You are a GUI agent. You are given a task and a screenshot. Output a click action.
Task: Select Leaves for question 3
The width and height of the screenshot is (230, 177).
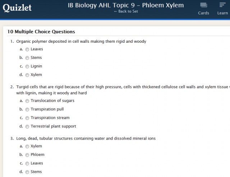pos(27,164)
